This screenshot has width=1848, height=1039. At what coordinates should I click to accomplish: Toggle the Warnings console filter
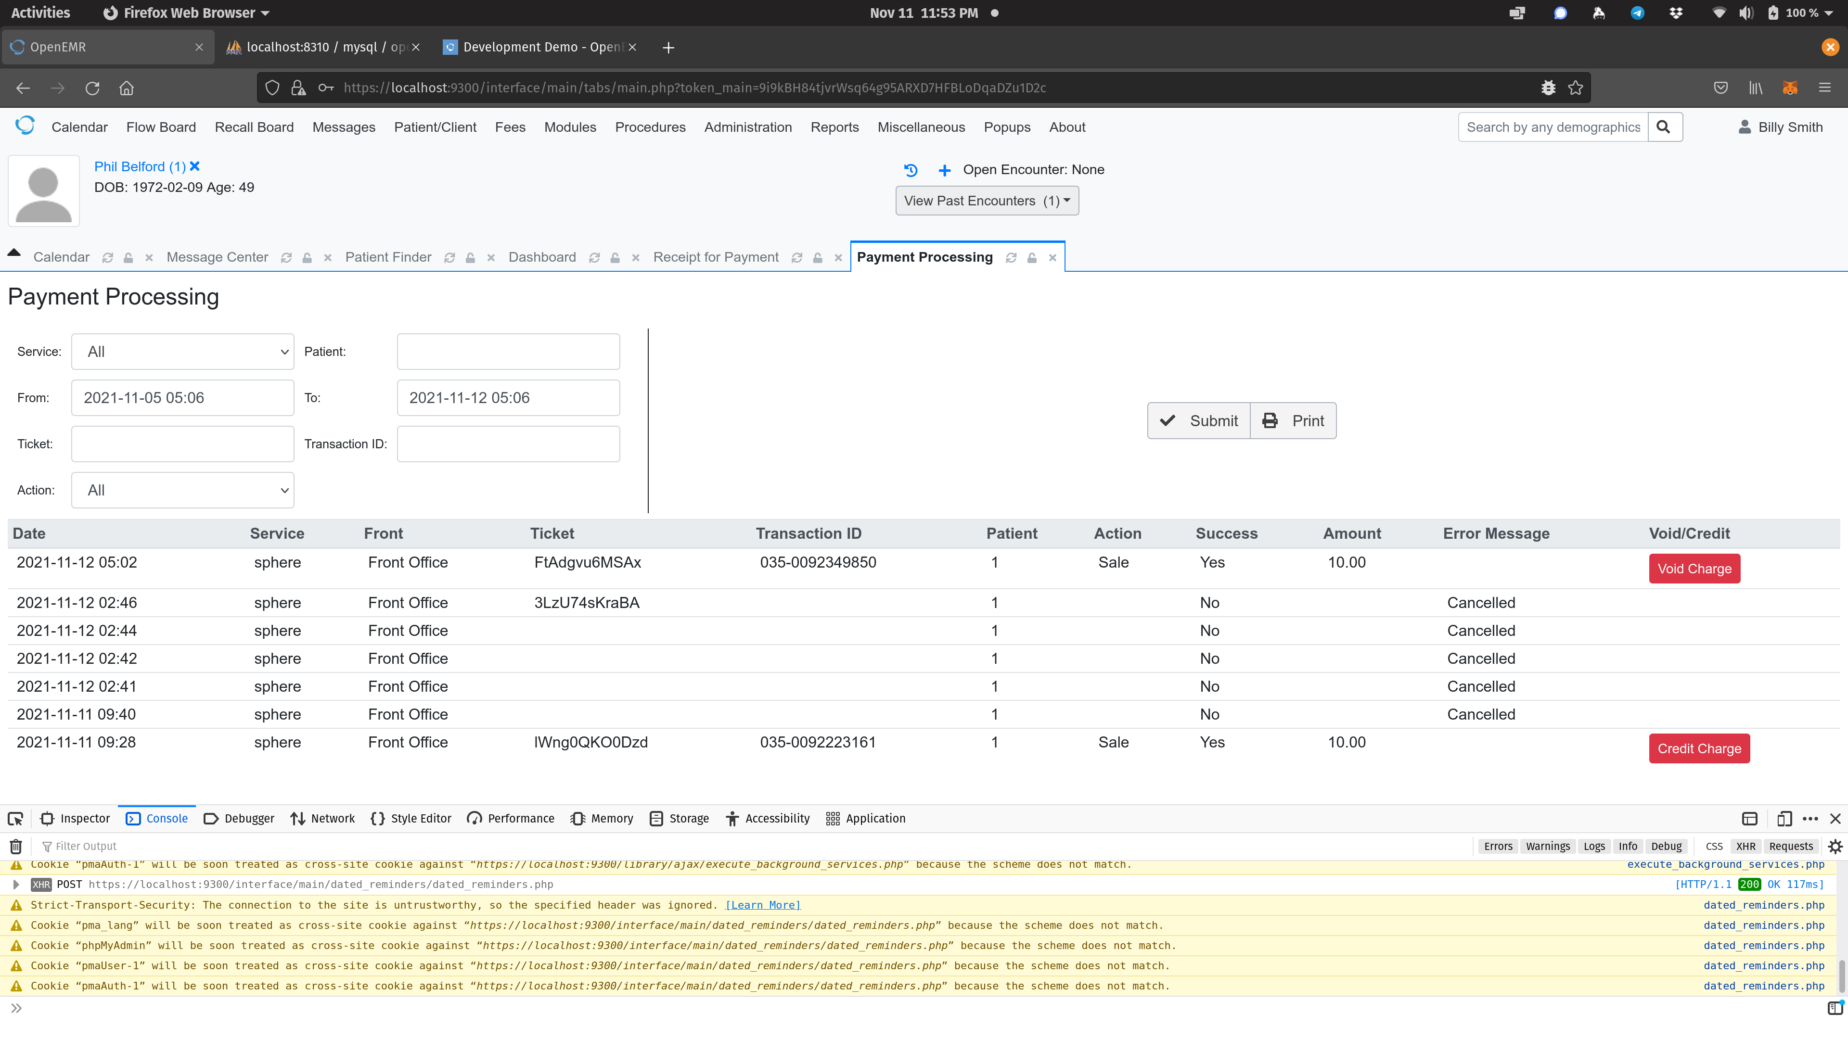pyautogui.click(x=1547, y=846)
